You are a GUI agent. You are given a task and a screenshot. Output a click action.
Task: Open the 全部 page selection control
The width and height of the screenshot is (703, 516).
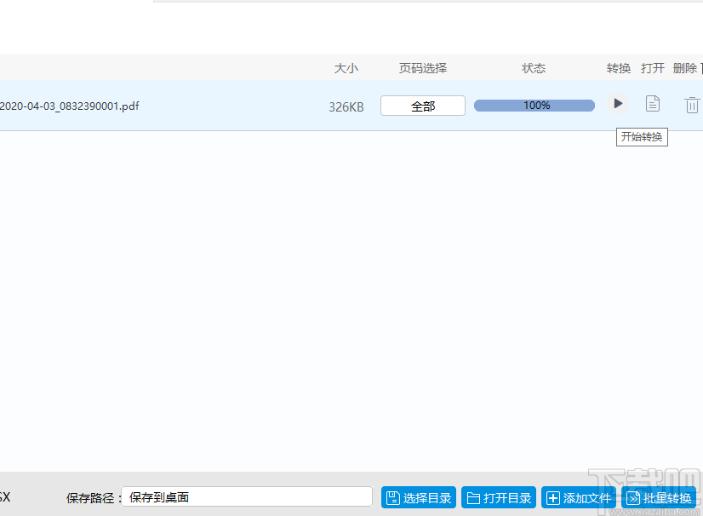coord(422,105)
